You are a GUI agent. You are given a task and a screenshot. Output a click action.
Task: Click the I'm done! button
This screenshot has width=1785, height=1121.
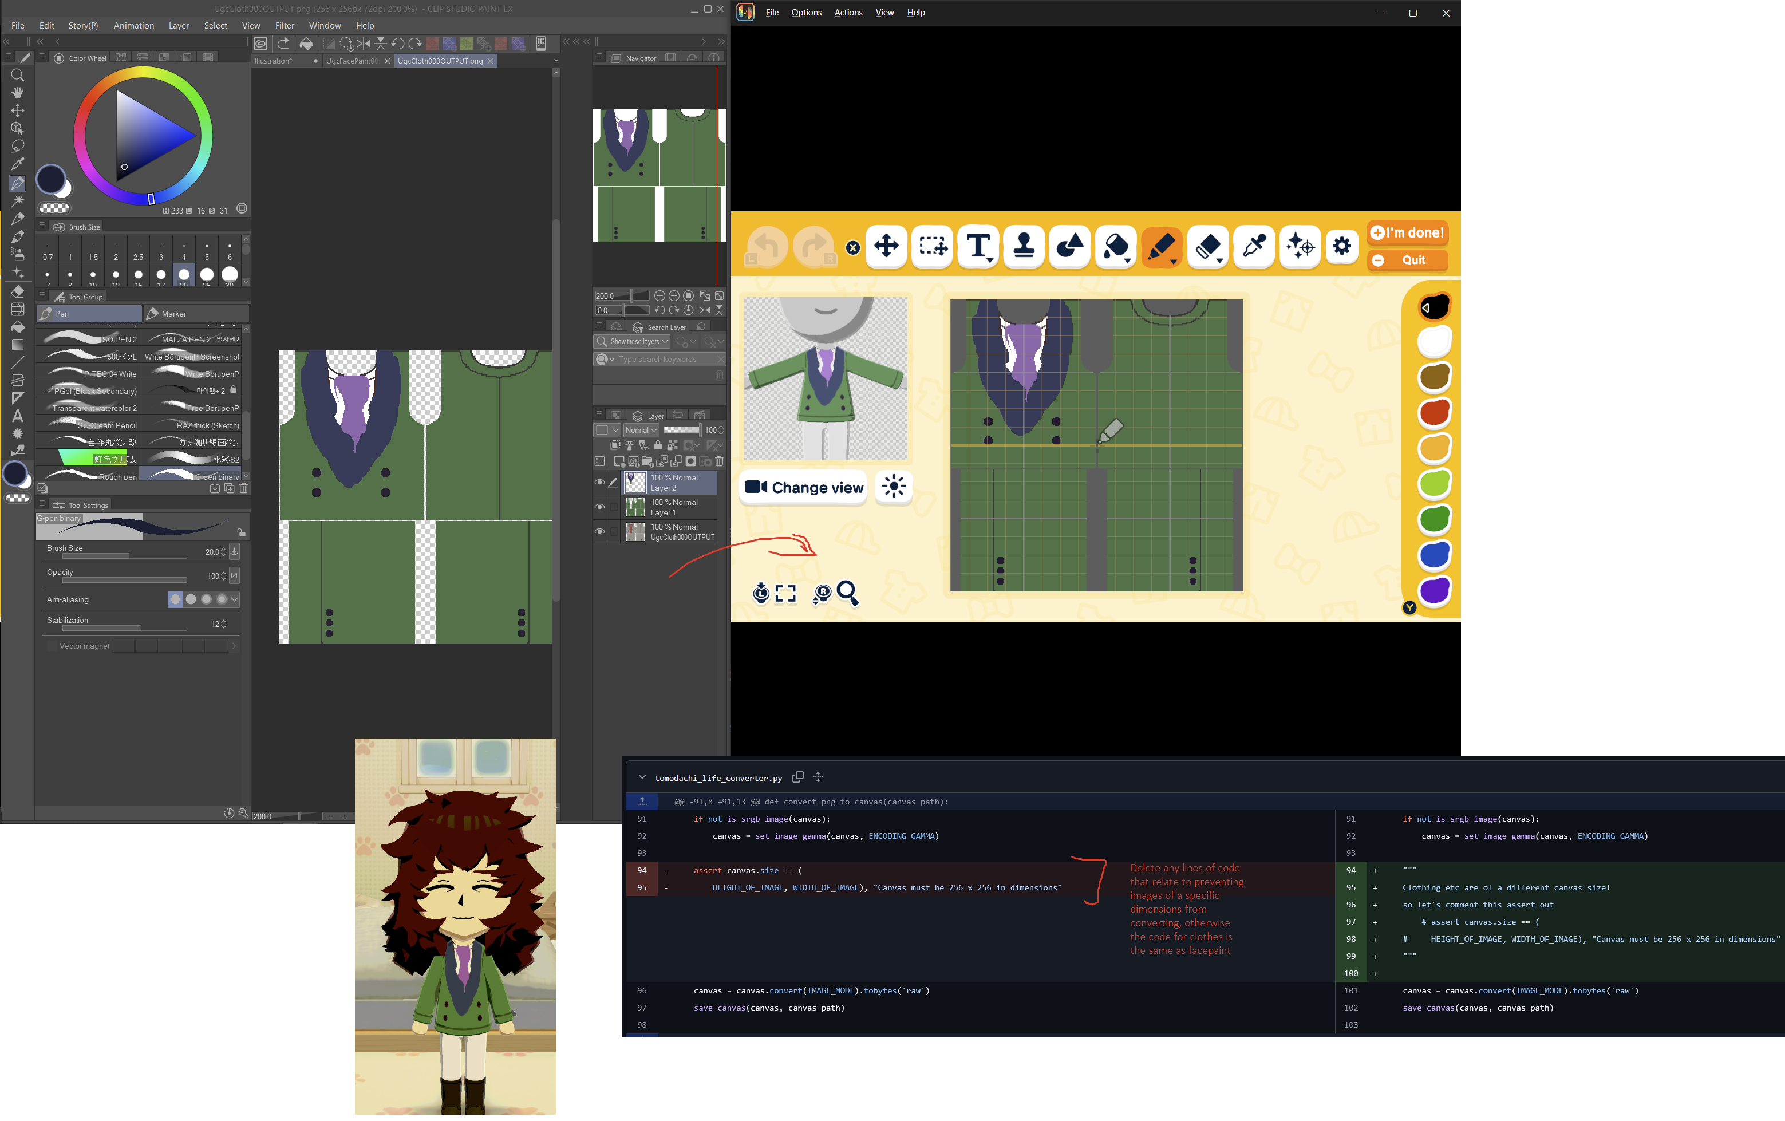(1407, 233)
